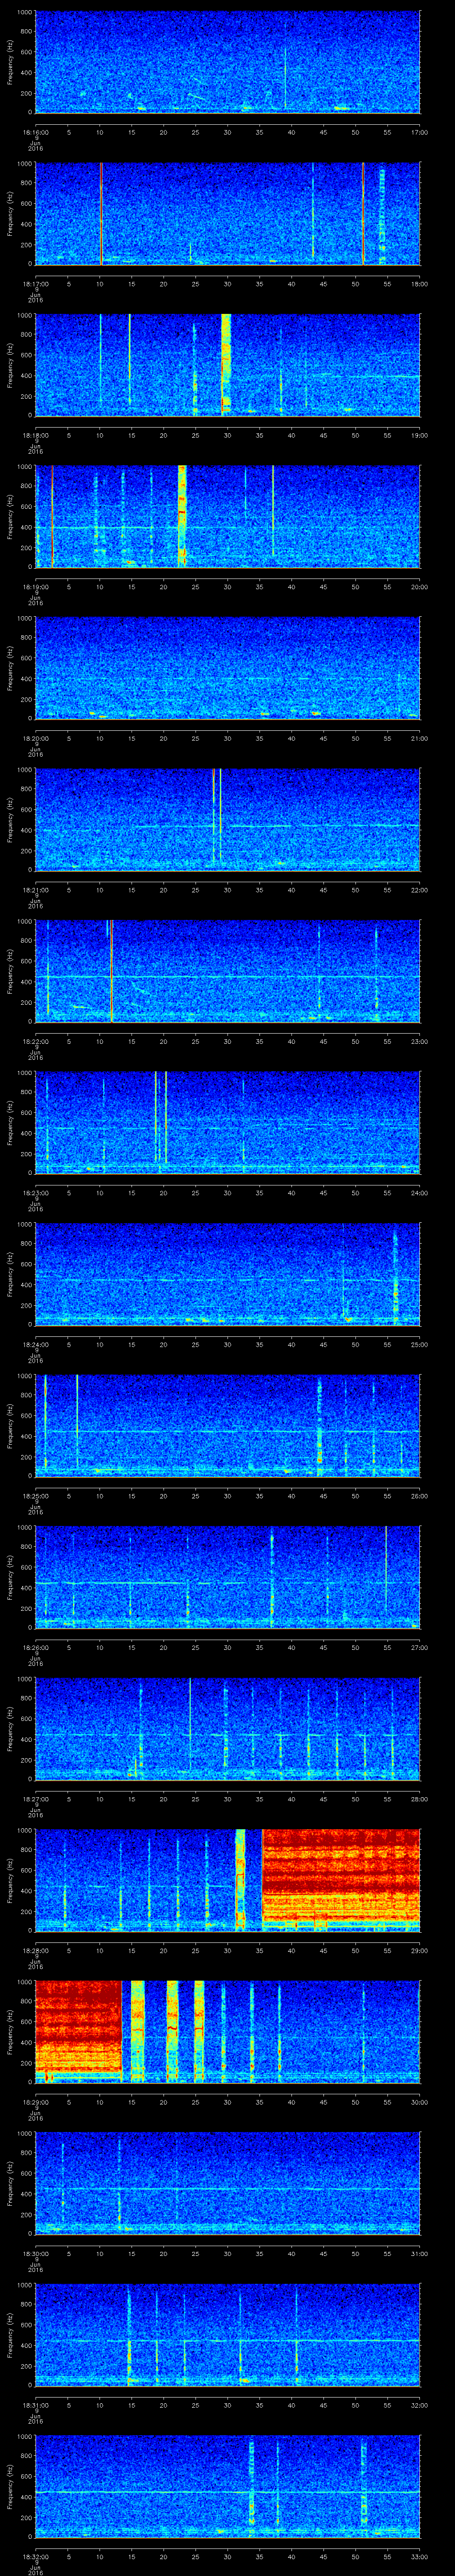The height and width of the screenshot is (2576, 455).
Task: Select the spectrogram panel starting at 18:23:00
Action: pos(228,1122)
